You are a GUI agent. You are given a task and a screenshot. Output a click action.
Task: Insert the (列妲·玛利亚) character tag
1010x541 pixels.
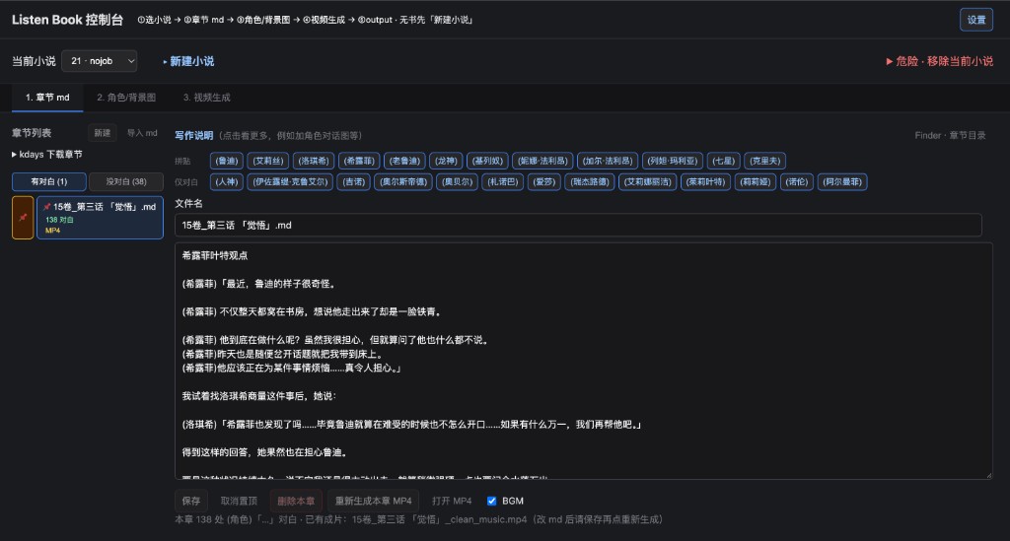673,161
